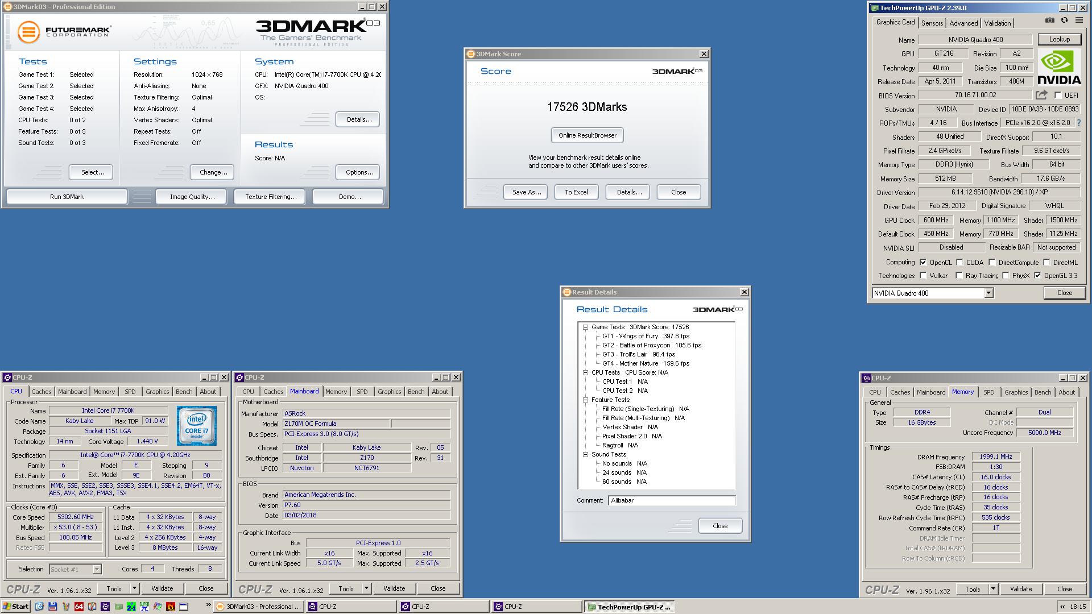Click the 17526 3DMarks score text
This screenshot has height=614, width=1092.
coord(587,107)
